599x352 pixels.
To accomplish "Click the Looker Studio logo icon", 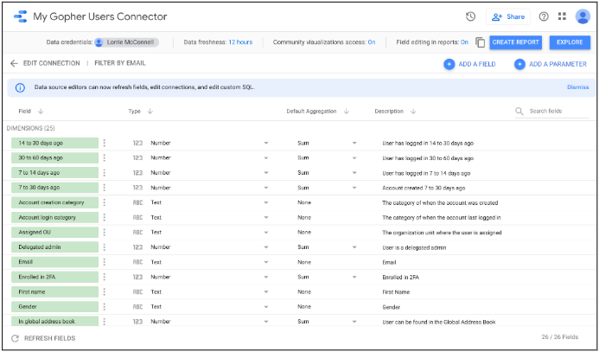I will click(x=20, y=16).
